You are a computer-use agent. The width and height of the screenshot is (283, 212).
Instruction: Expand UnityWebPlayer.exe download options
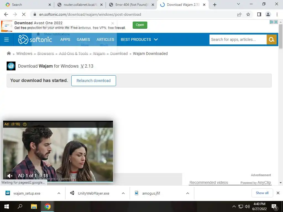[123, 193]
